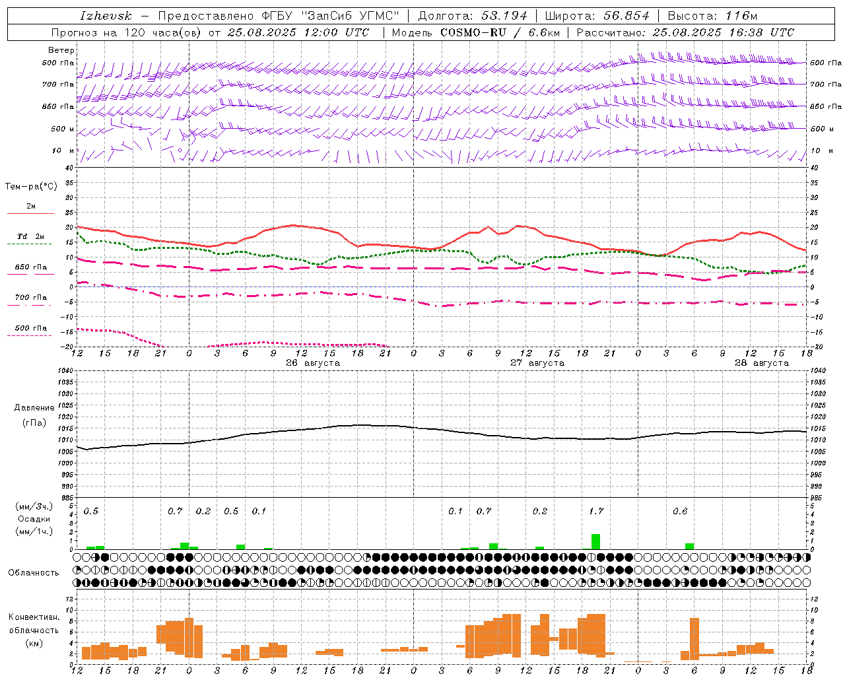Screen dimensions: 845x676
Task: Click the 26 августа date label
Action: (313, 363)
